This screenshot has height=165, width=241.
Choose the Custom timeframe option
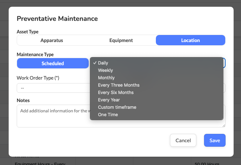tap(117, 107)
